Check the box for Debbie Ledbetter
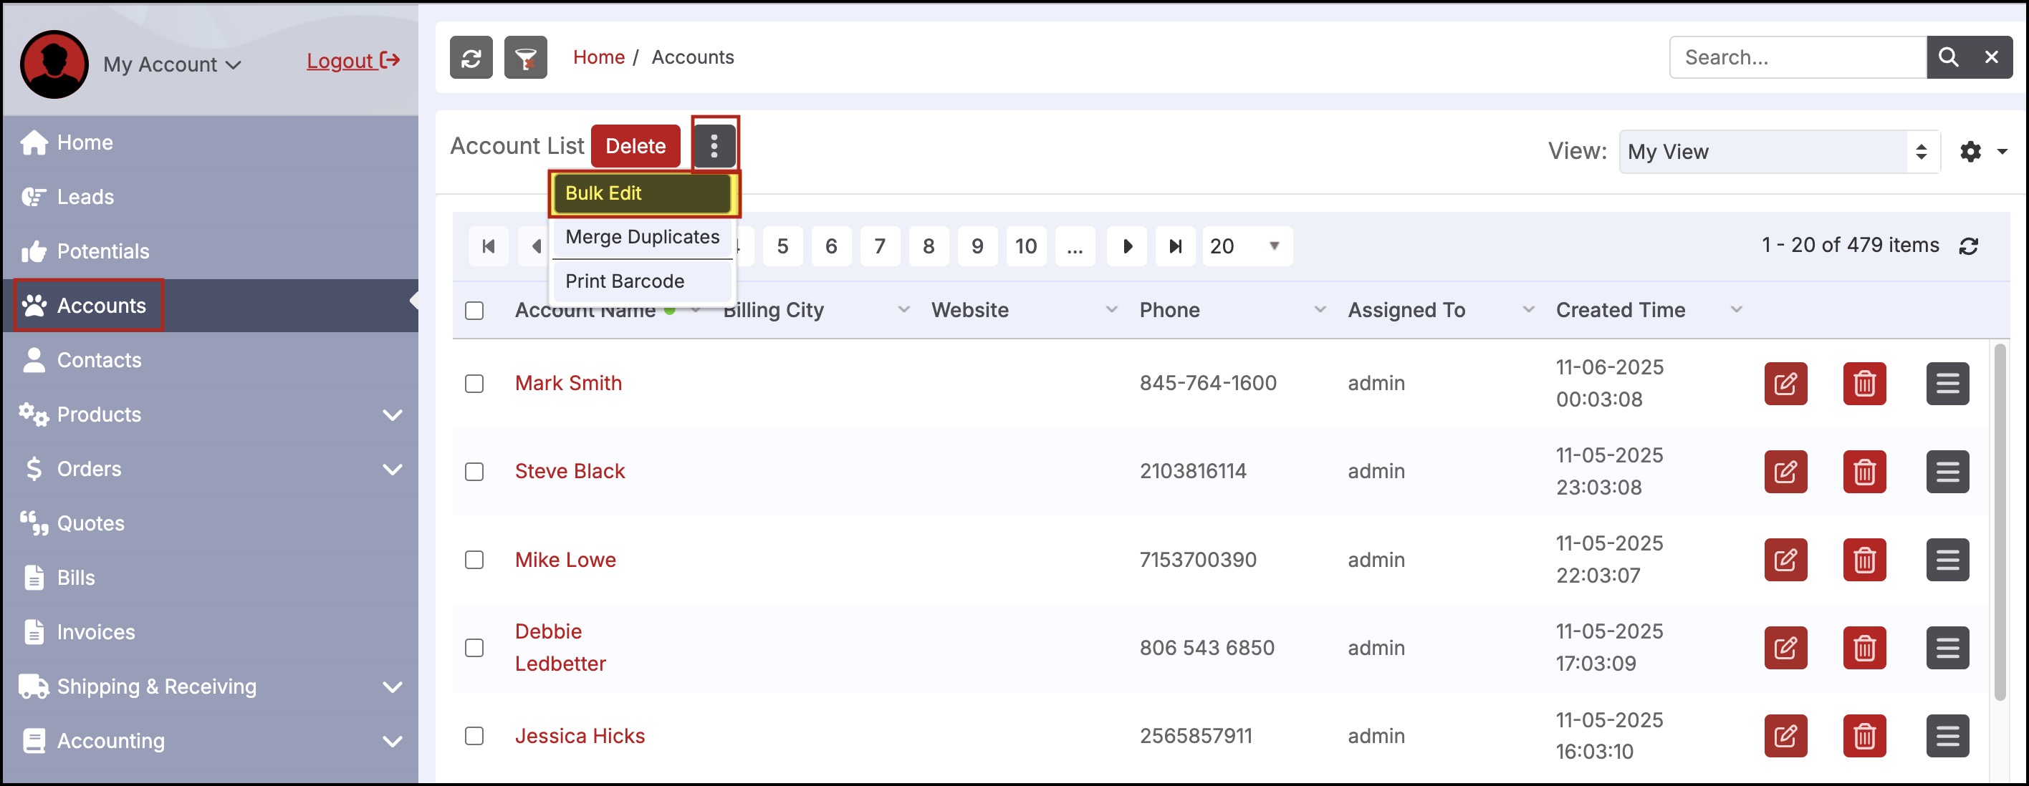 tap(474, 649)
